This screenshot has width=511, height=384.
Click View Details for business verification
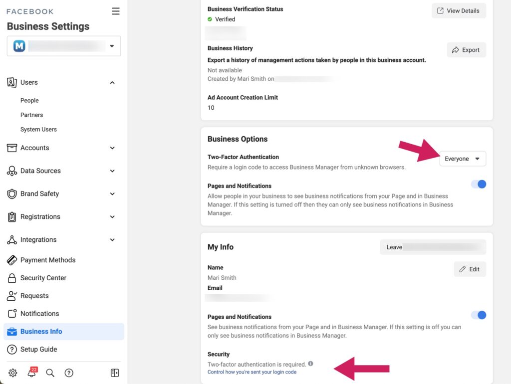(459, 11)
